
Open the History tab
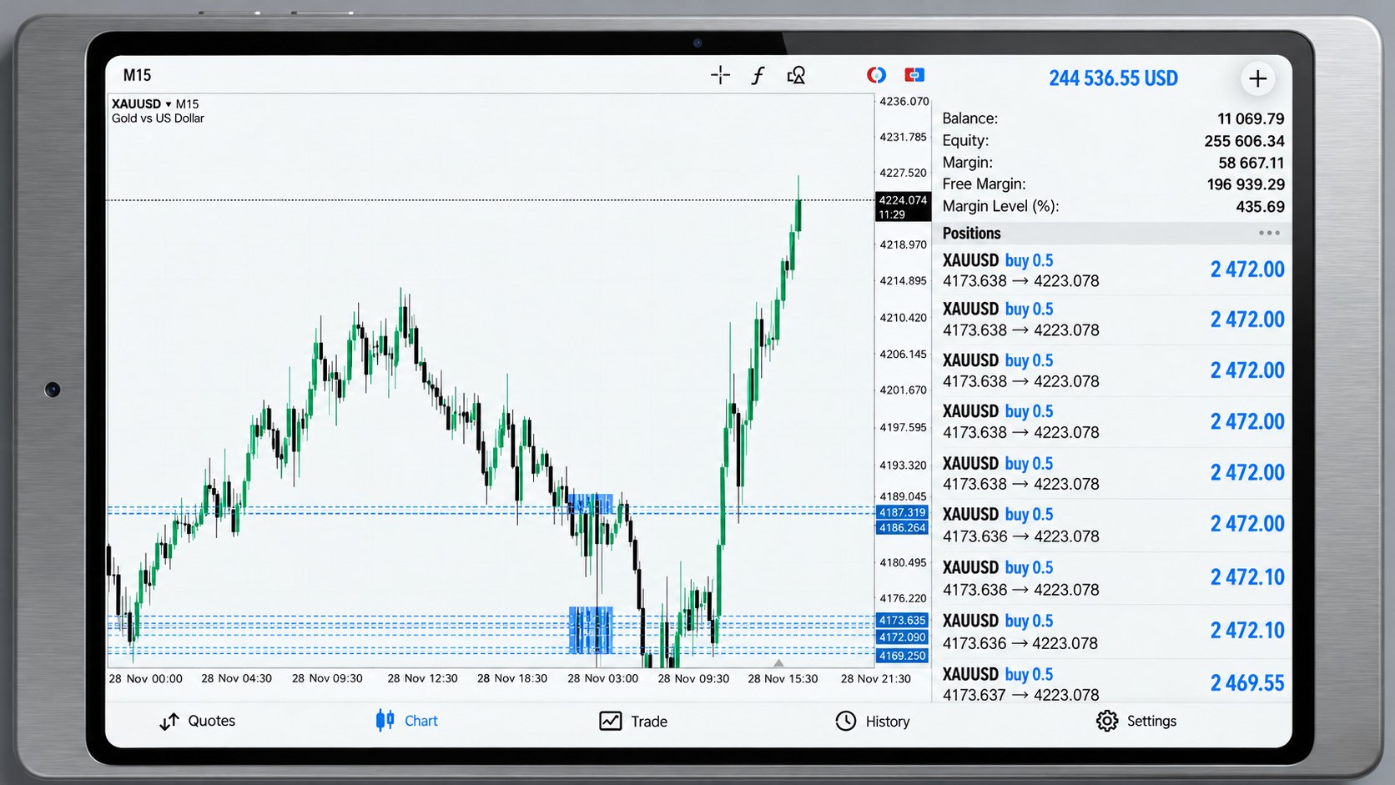[872, 721]
